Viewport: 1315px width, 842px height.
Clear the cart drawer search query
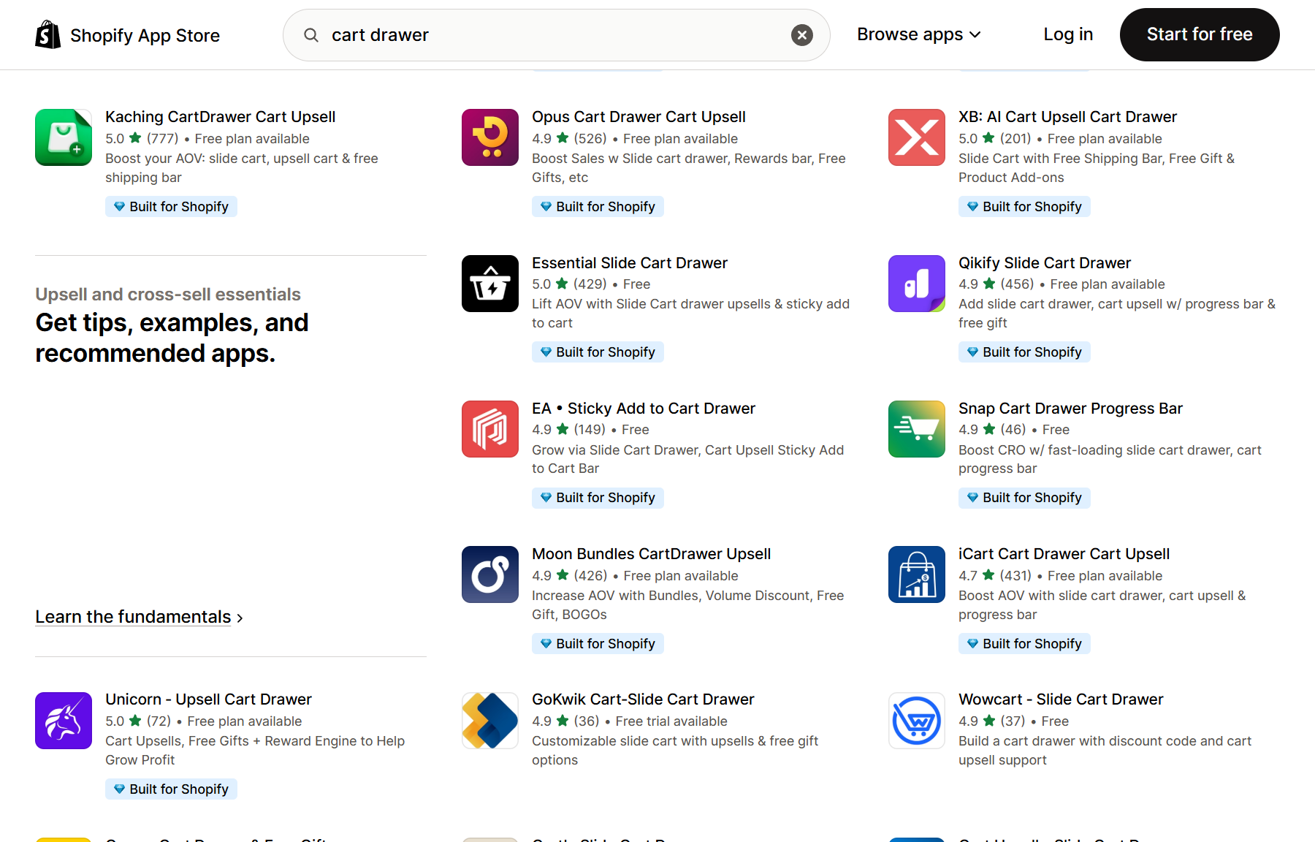[x=802, y=34]
